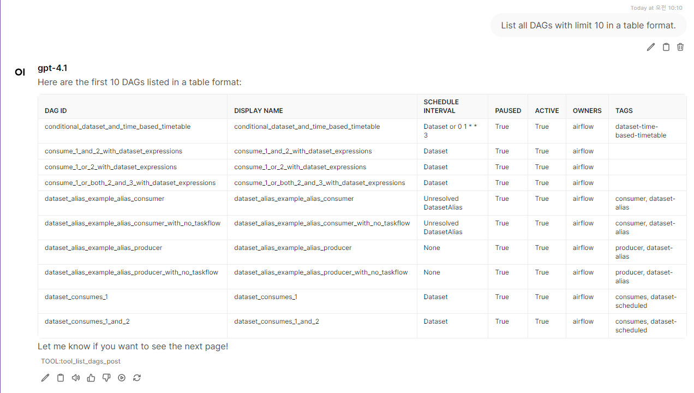Viewport: 694px width, 393px height.
Task: Continue generating the response via the play icon
Action: pos(122,377)
